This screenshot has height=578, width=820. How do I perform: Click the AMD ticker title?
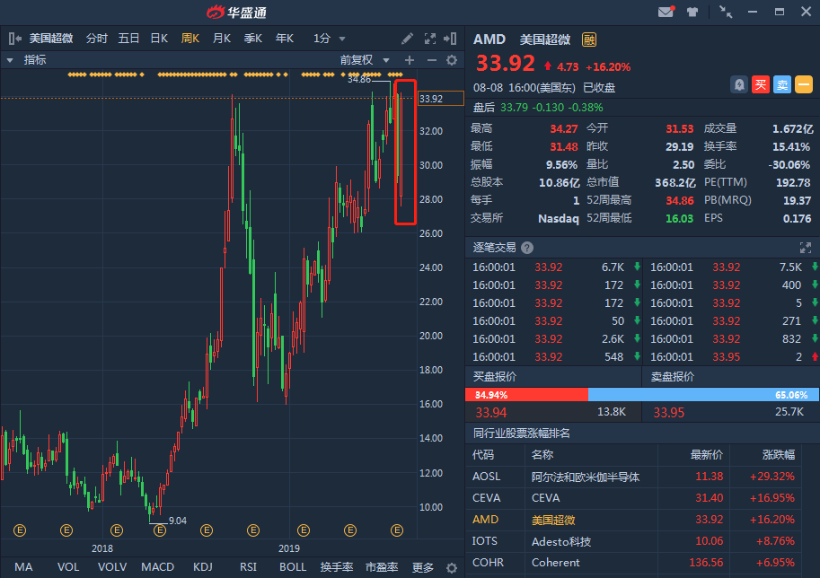[489, 39]
